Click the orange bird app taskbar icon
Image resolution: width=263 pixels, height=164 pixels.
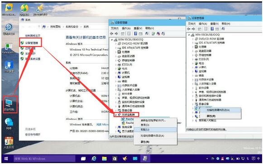(125, 159)
